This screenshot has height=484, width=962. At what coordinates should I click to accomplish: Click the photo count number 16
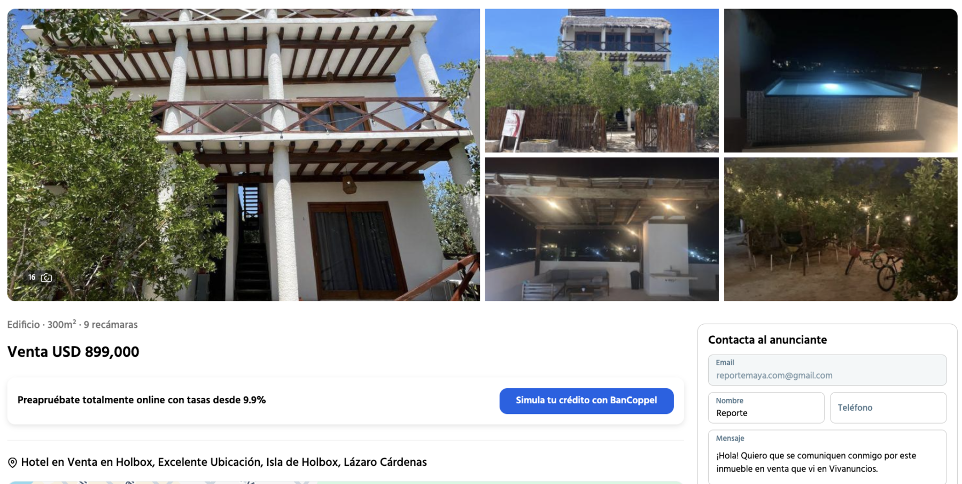click(32, 277)
